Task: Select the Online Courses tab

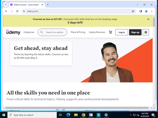Action: pyautogui.click(x=27, y=5)
